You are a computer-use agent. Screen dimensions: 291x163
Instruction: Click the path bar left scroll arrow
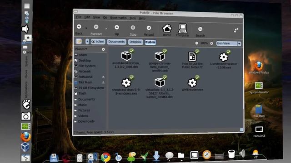coord(87,42)
